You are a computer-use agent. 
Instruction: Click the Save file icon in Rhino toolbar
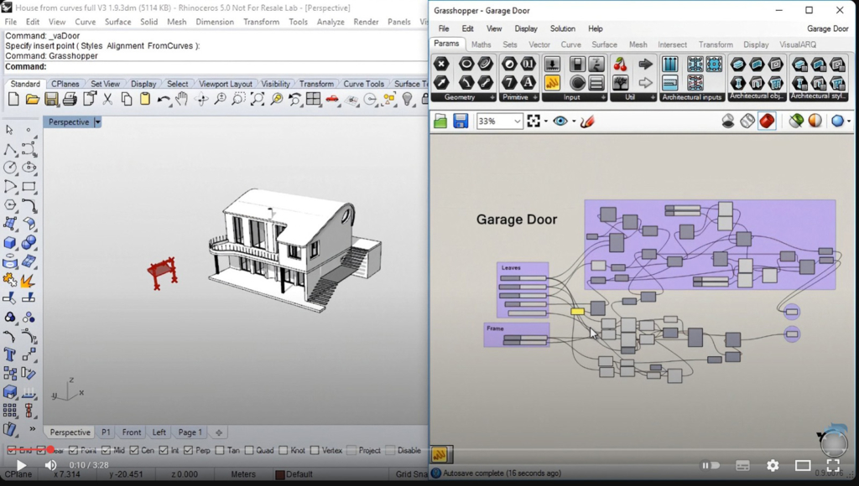tap(51, 99)
